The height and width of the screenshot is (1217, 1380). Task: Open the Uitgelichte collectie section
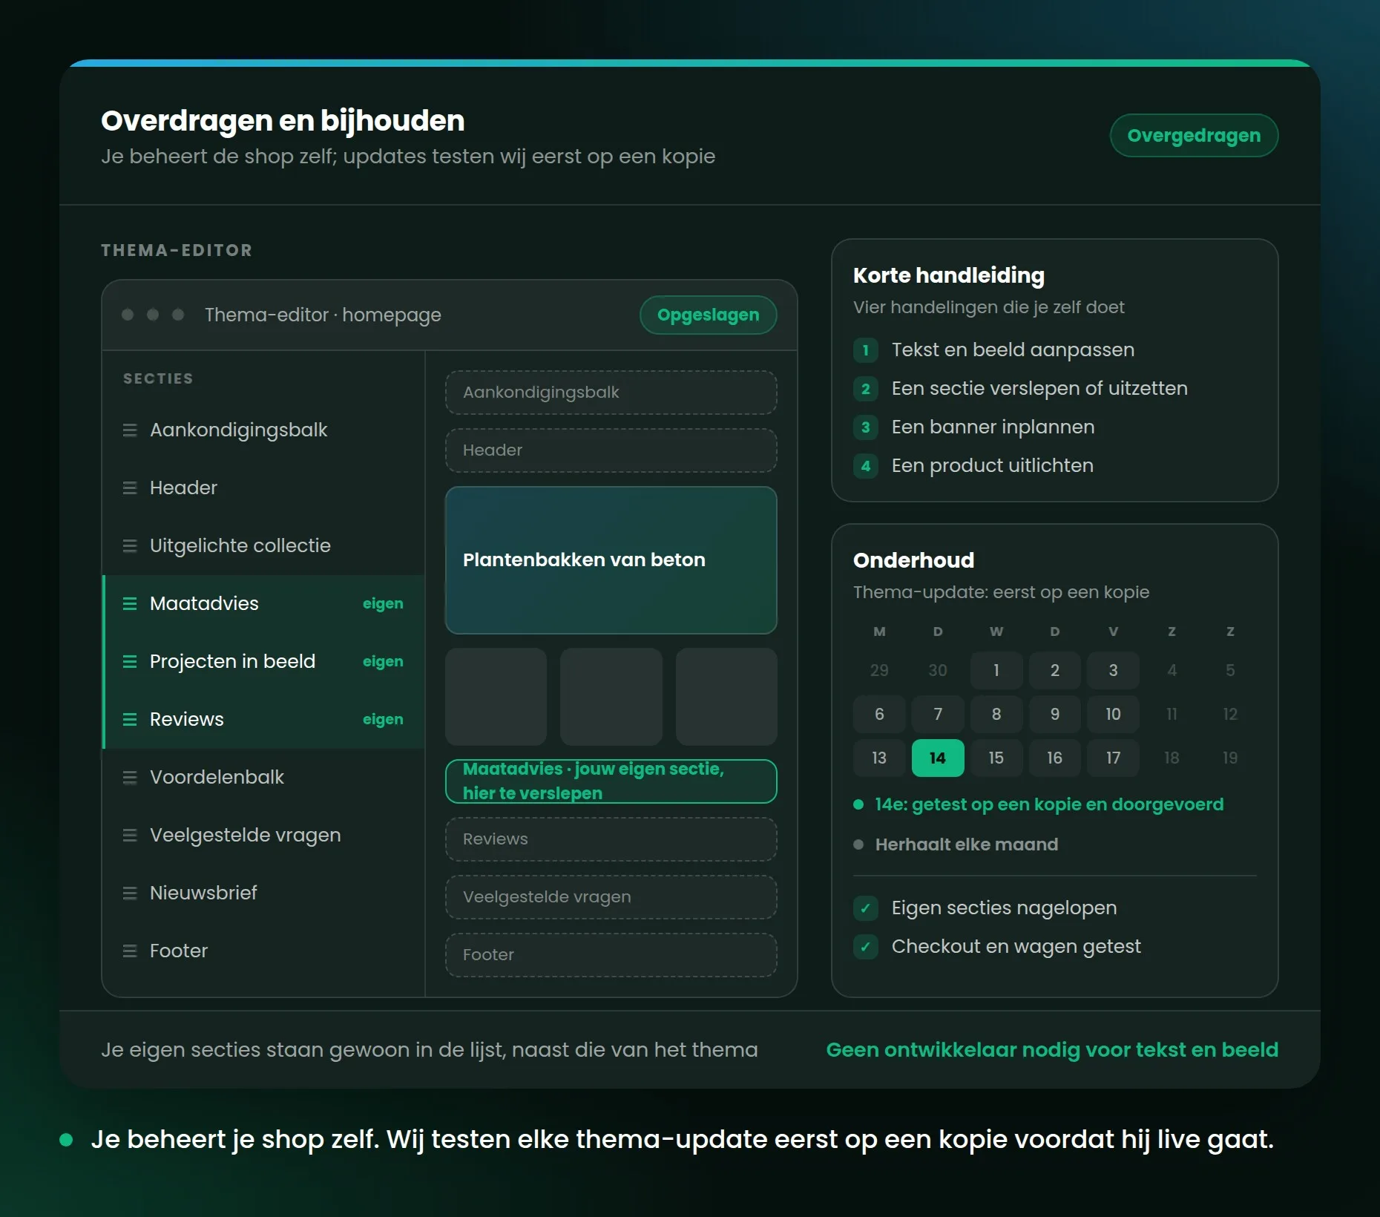[263, 546]
